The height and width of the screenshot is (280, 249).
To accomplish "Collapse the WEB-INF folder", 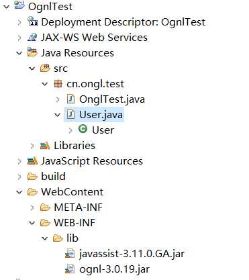I will click(x=32, y=223).
